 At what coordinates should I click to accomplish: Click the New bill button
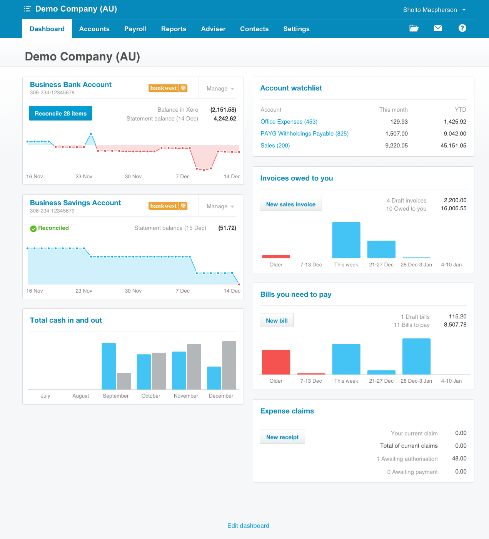click(277, 320)
